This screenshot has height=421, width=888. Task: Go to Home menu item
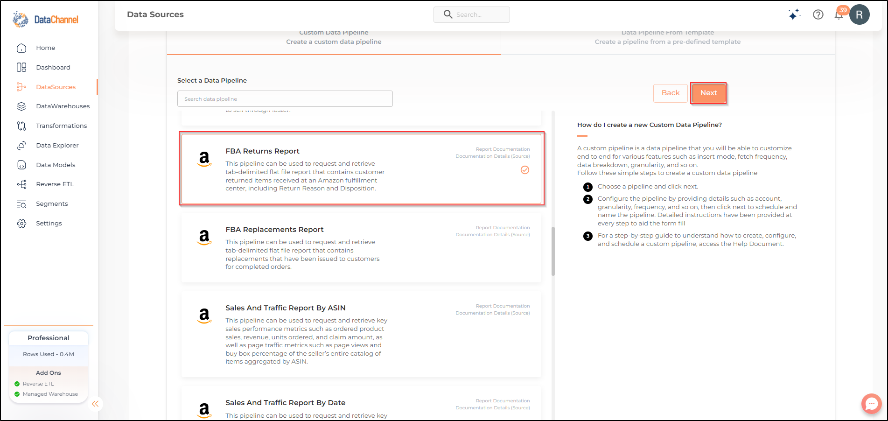pos(45,48)
